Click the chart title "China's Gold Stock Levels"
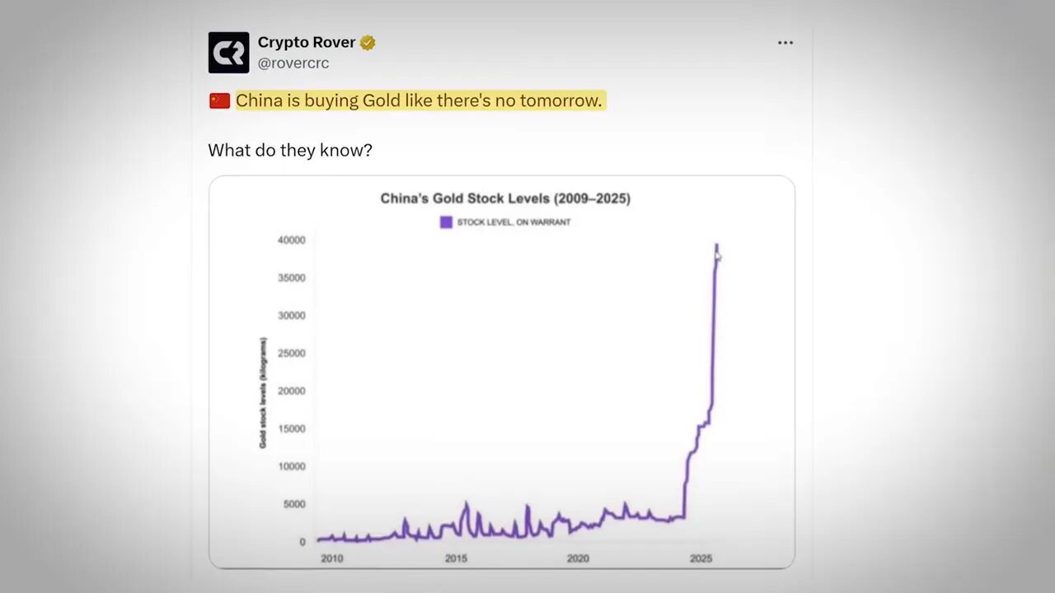Image resolution: width=1055 pixels, height=593 pixels. point(504,198)
